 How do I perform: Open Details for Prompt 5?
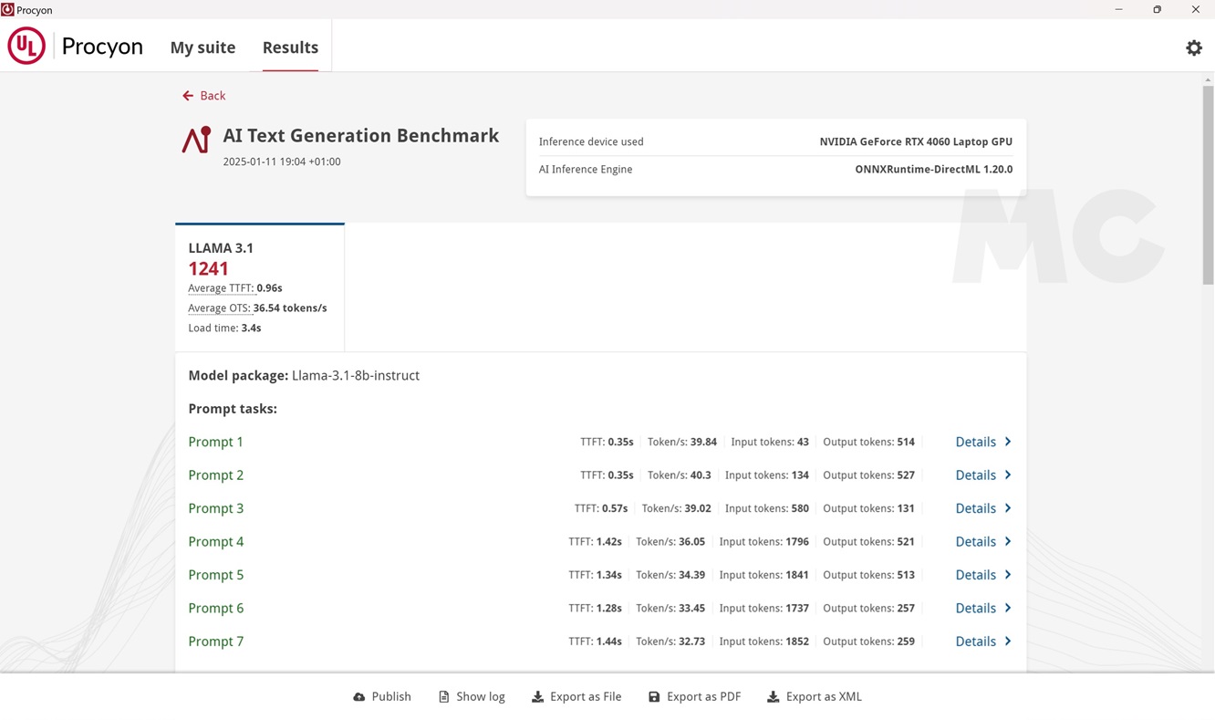point(975,575)
